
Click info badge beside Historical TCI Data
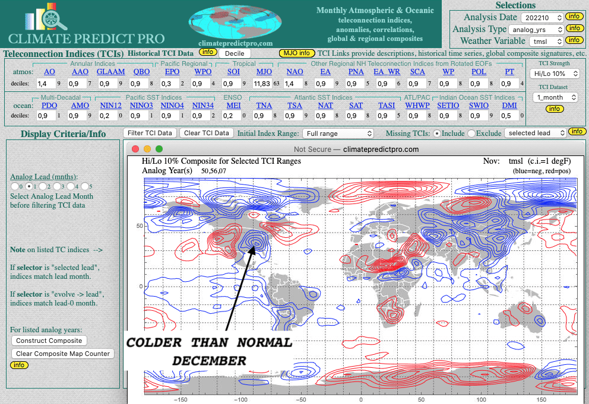click(207, 52)
